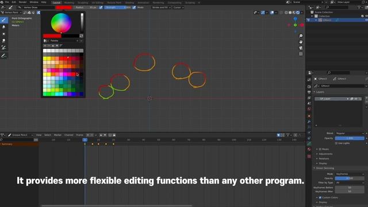Click the Keyframes Before value field

pyautogui.click(x=350, y=187)
